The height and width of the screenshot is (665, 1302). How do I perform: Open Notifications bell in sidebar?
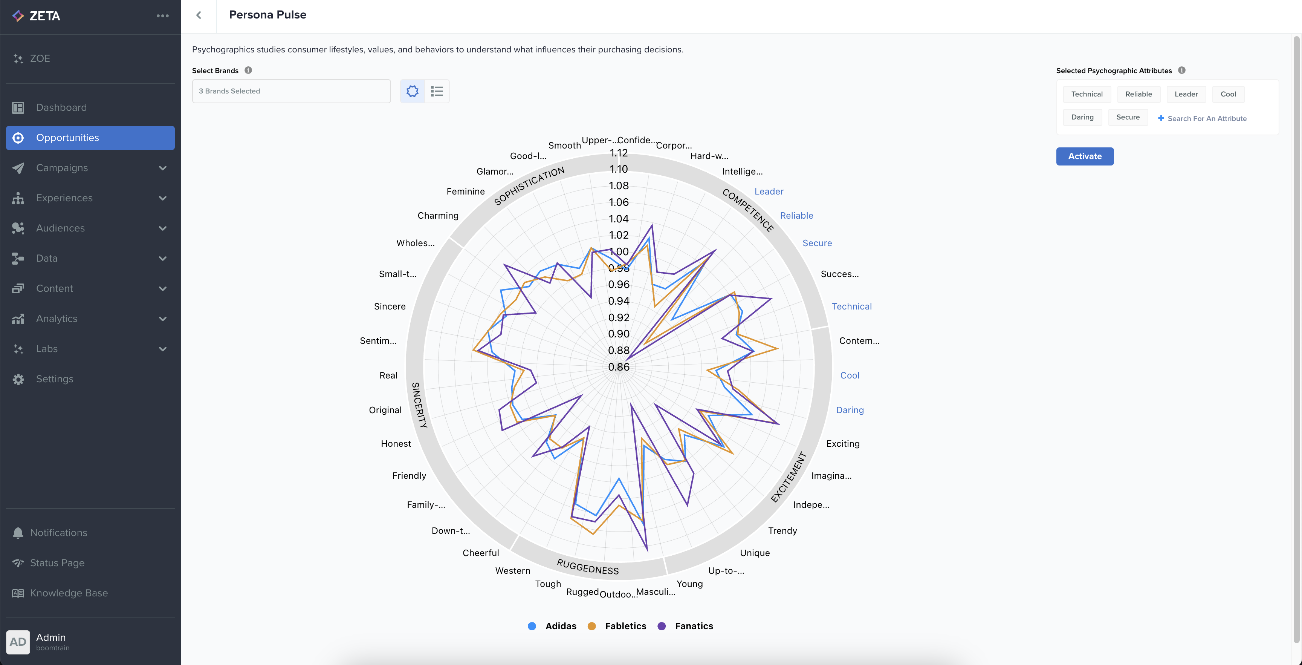[x=19, y=533]
